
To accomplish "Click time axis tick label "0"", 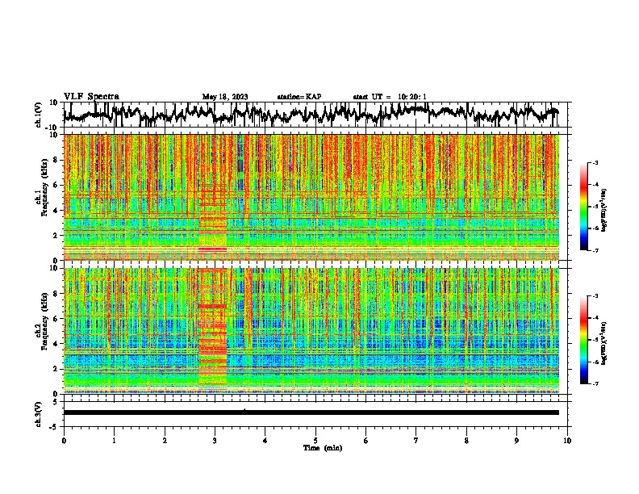I will [x=64, y=441].
